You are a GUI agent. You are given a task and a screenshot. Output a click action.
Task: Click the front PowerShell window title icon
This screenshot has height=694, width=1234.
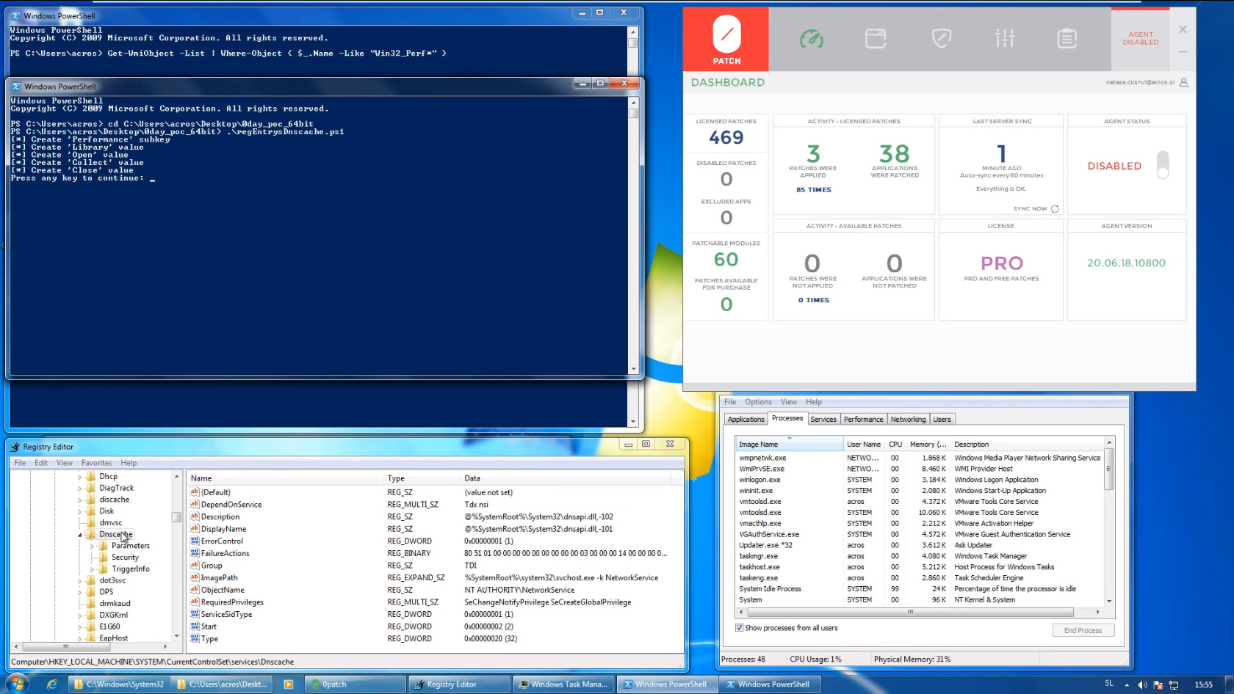tap(16, 87)
